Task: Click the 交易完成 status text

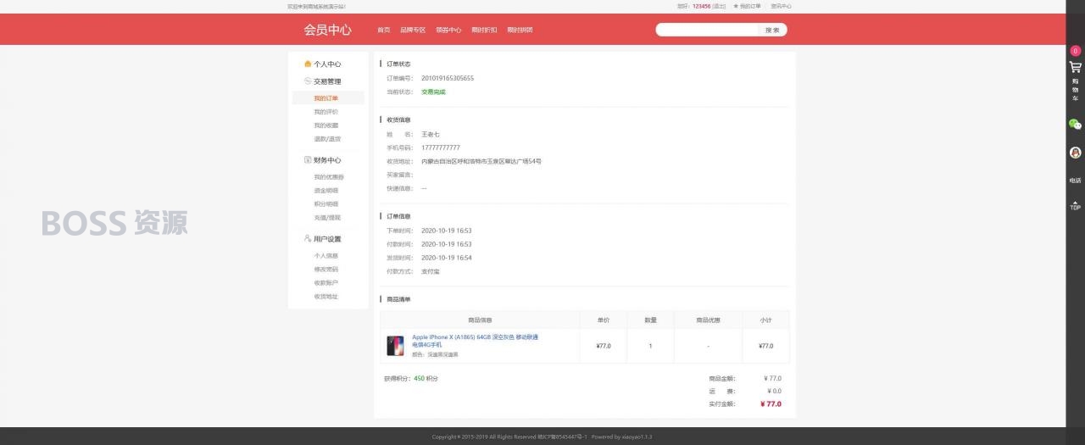Action: [433, 92]
